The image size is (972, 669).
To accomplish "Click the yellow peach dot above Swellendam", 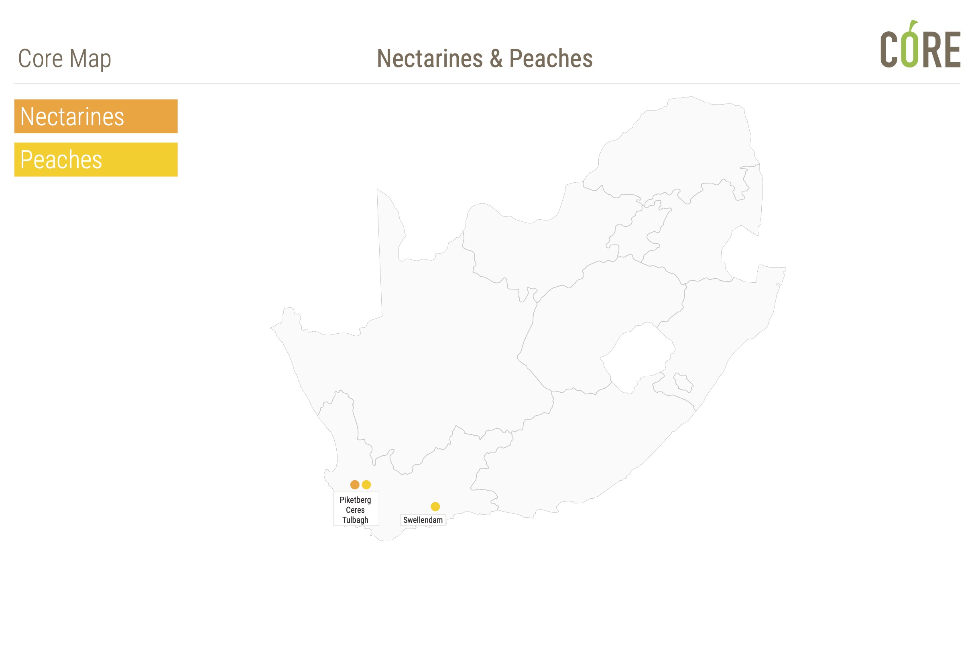I will coord(435,506).
